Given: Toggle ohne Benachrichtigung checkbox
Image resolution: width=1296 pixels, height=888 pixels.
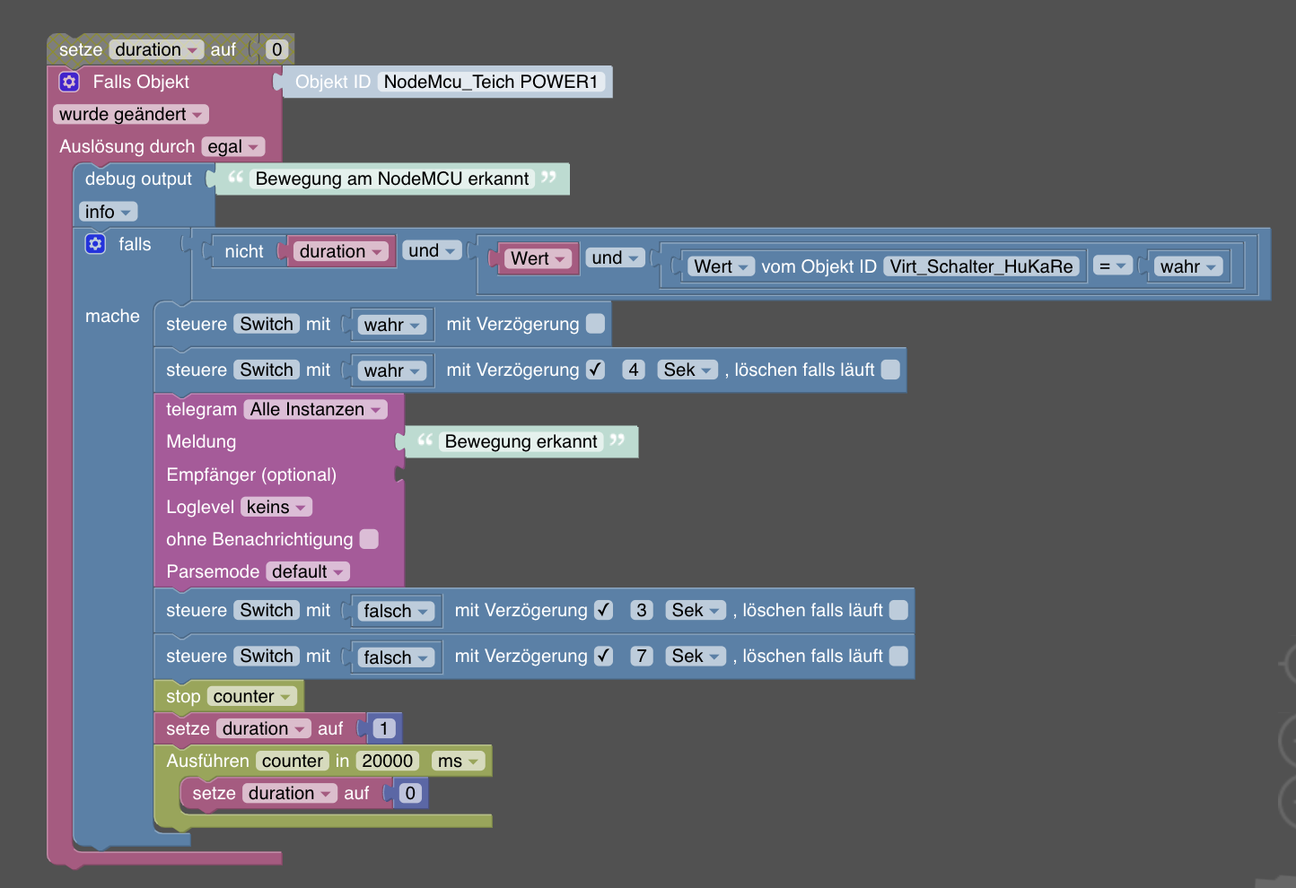Looking at the screenshot, I should [x=369, y=539].
